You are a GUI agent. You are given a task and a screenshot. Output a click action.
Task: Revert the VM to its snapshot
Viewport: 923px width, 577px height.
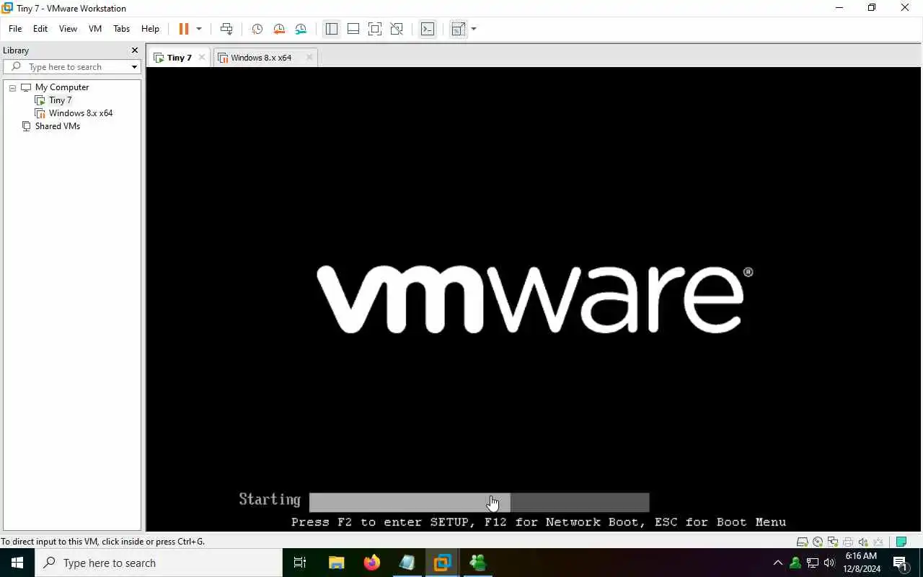click(x=279, y=29)
